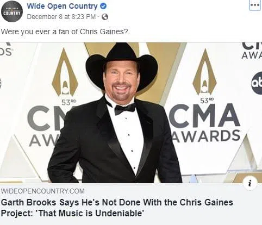Click the left gold CMA flame emblem
Viewport: 262px width, 225px height.
tap(65, 72)
